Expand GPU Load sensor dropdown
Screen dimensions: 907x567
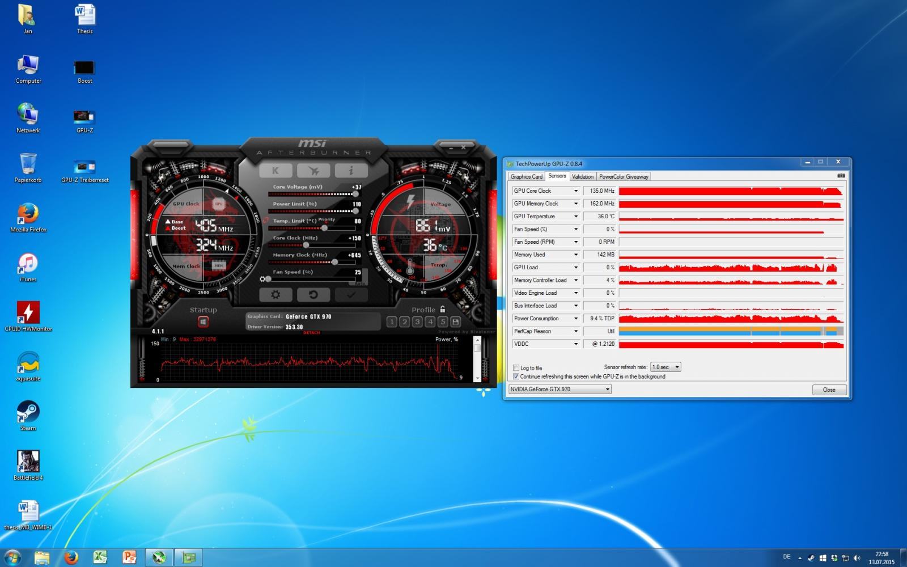[576, 268]
